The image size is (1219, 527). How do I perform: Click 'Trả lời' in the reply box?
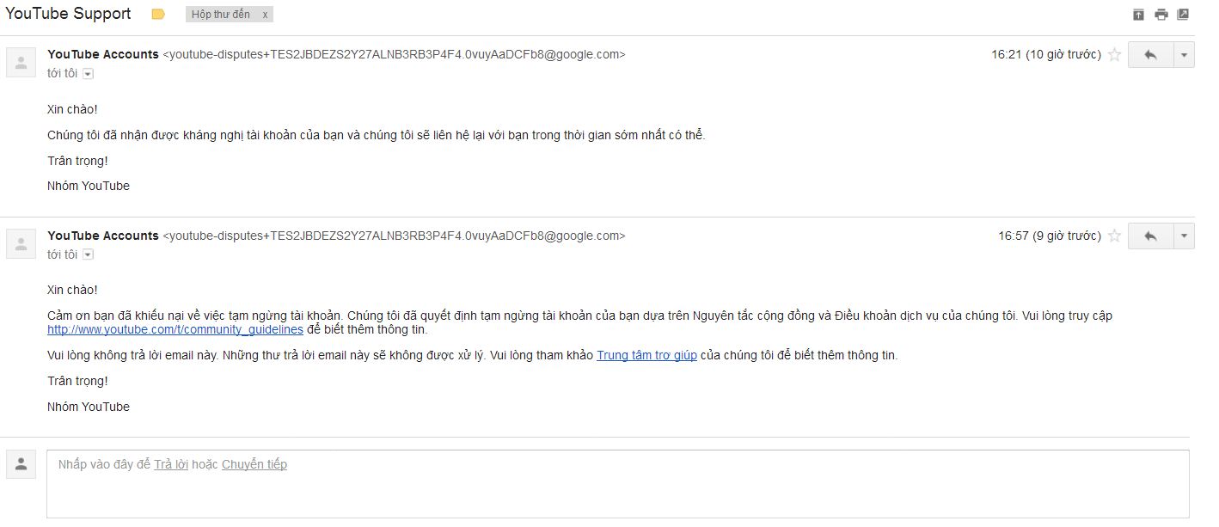point(171,464)
